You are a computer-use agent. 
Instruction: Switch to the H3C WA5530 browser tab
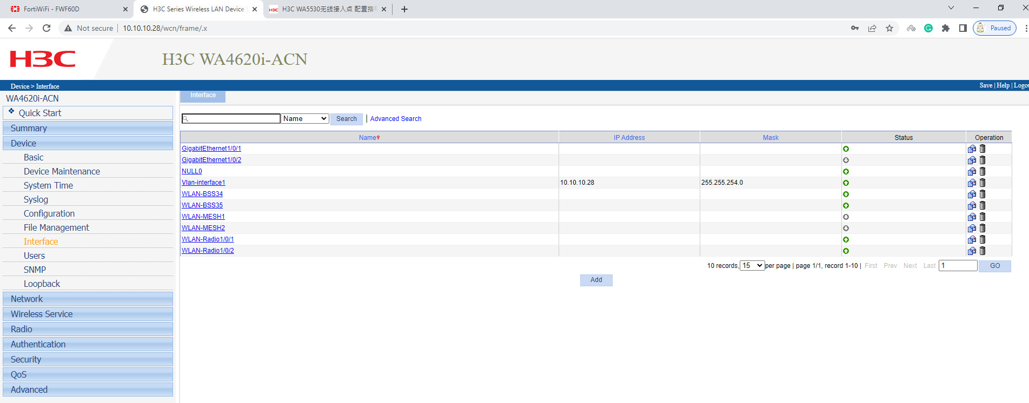327,9
